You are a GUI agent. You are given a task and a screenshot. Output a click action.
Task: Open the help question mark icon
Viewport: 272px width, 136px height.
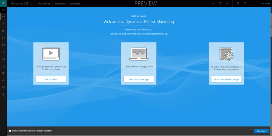click(x=245, y=3)
